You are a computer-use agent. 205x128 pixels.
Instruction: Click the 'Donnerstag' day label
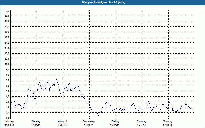click(x=88, y=121)
